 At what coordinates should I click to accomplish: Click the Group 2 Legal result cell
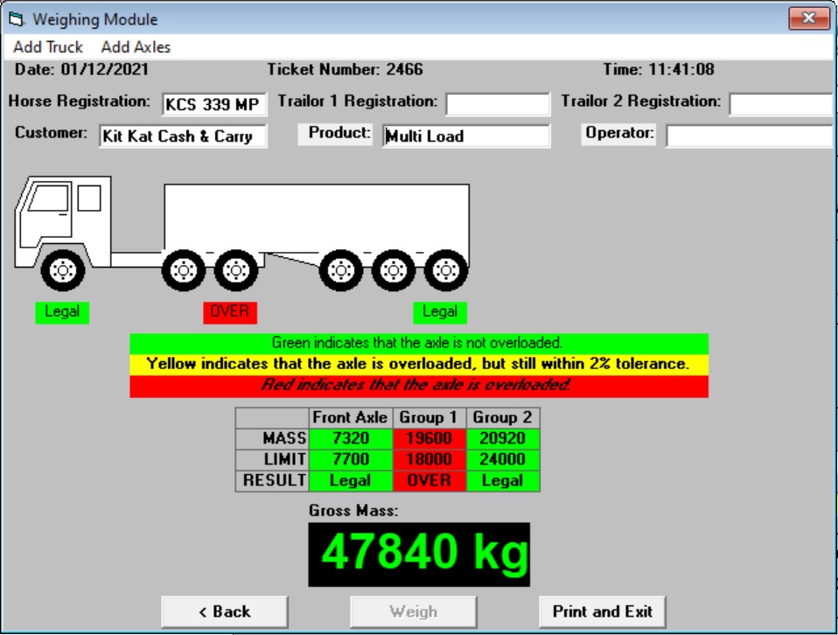(503, 480)
